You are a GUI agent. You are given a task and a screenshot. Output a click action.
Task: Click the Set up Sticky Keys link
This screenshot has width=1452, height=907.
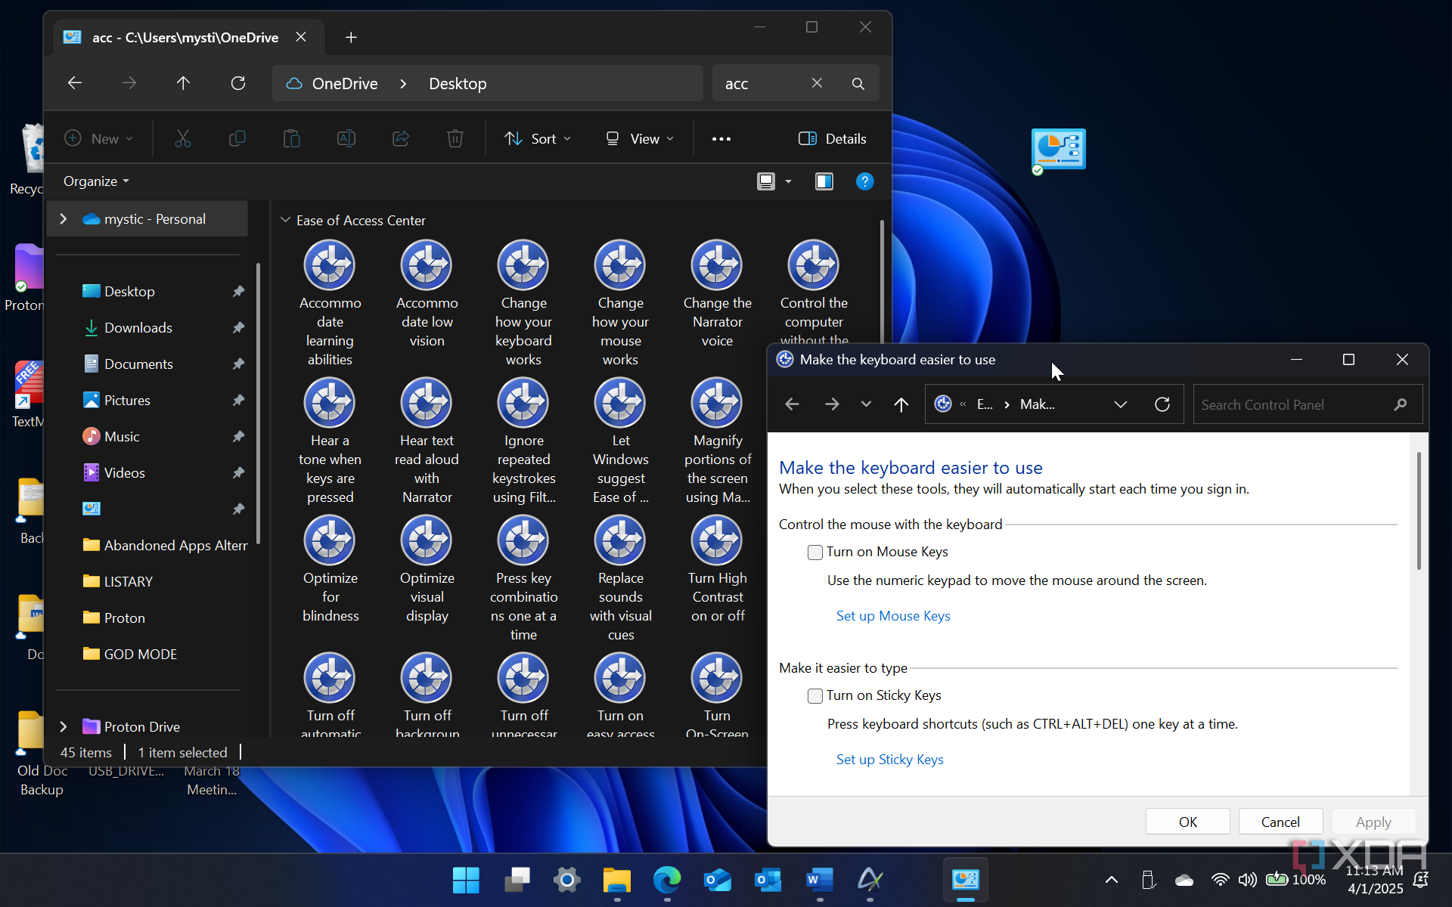tap(889, 760)
